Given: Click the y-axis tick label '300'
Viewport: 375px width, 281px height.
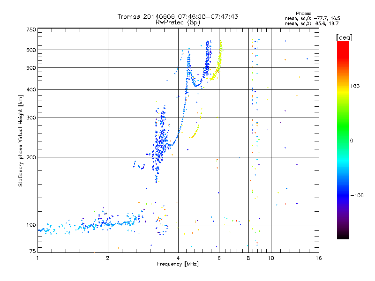Looking at the screenshot, I should point(31,118).
